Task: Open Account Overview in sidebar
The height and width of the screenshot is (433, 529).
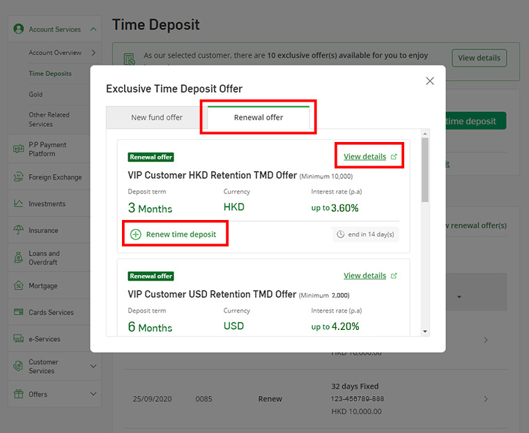Action: tap(55, 53)
